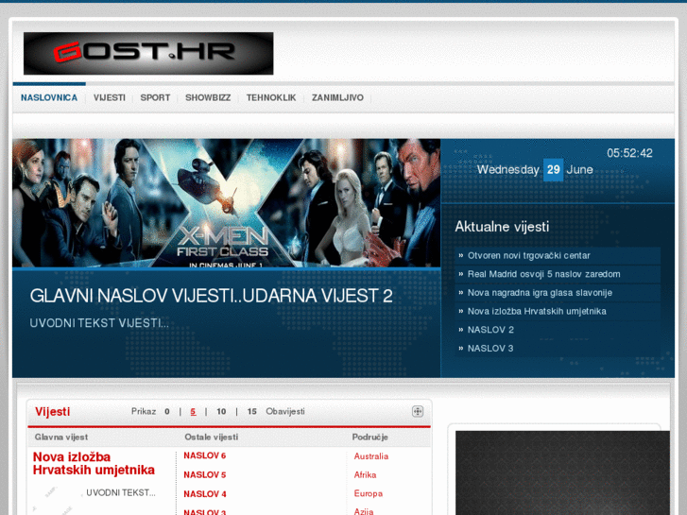Click the GOST.HR logo banner
The image size is (687, 515).
(x=148, y=54)
